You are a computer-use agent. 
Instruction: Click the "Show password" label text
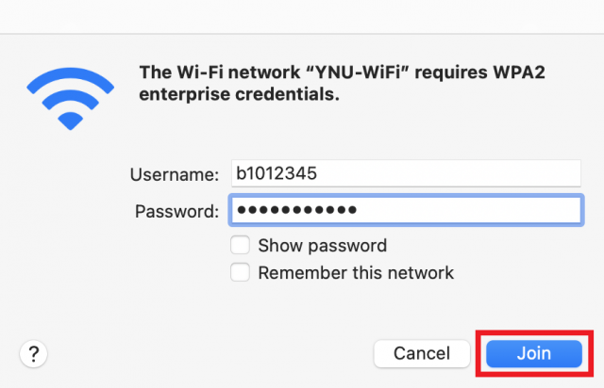tap(323, 246)
